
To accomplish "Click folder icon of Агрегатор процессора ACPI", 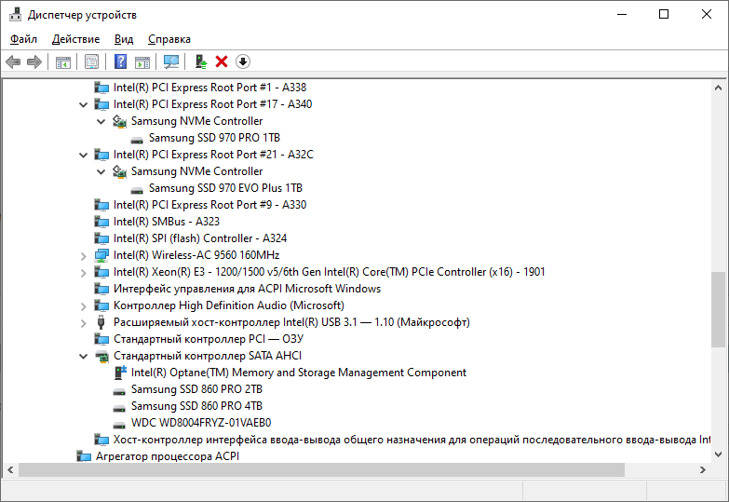I will coord(84,456).
